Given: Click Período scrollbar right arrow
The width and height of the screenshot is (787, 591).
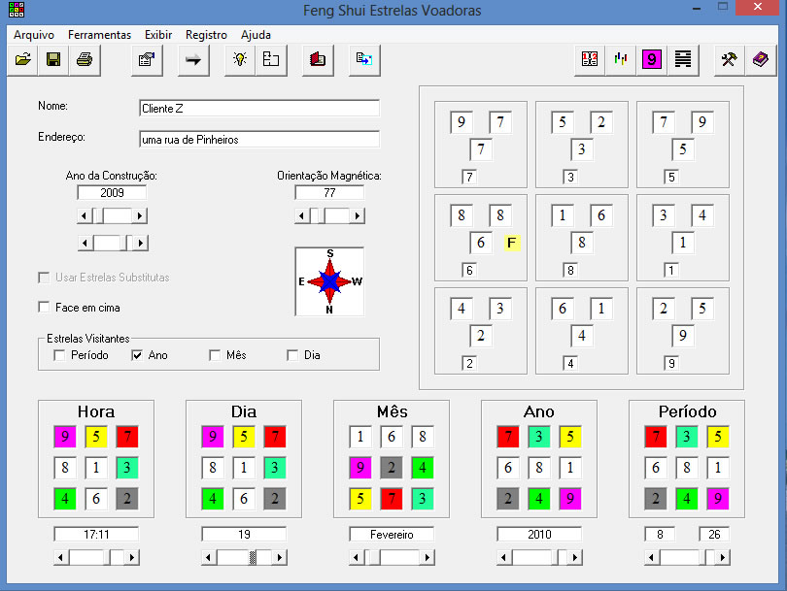Looking at the screenshot, I should coord(723,557).
